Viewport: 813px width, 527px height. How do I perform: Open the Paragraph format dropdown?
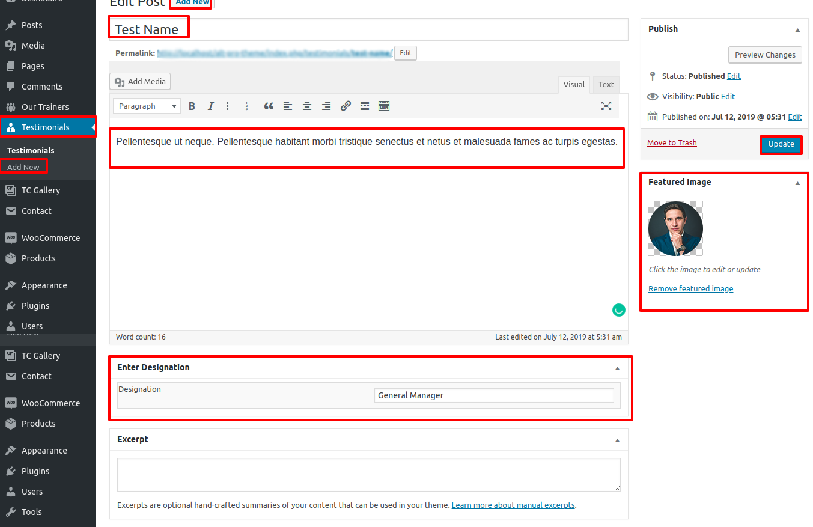pos(147,106)
